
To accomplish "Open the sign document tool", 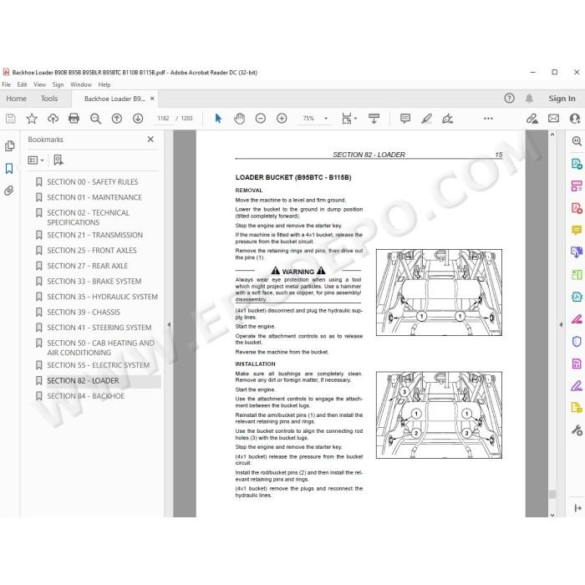I will click(x=447, y=119).
